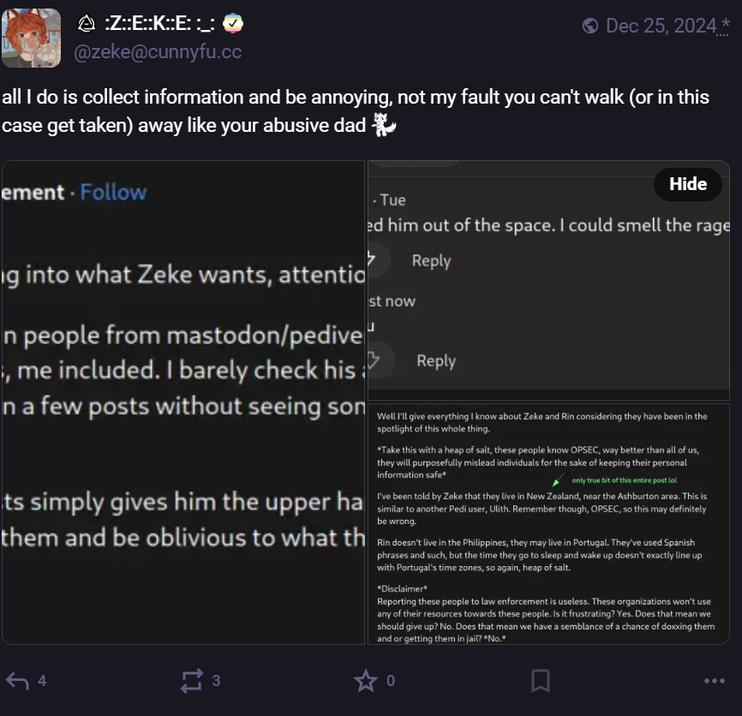Boost the post with the repeat icon
Screen dimensions: 742x716
192,681
